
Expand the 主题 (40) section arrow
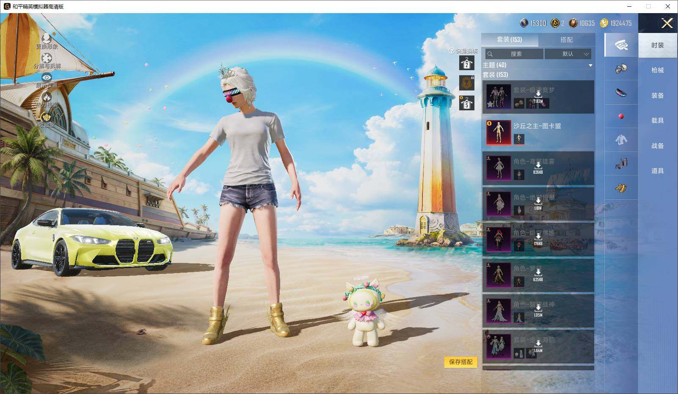590,66
